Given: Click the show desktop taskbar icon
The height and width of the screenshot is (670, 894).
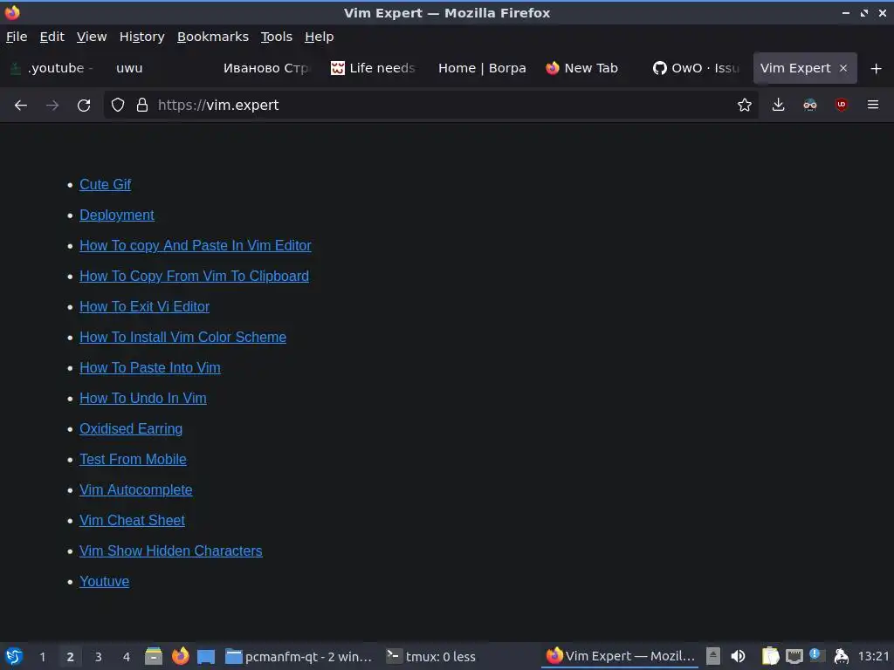Looking at the screenshot, I should [x=206, y=656].
